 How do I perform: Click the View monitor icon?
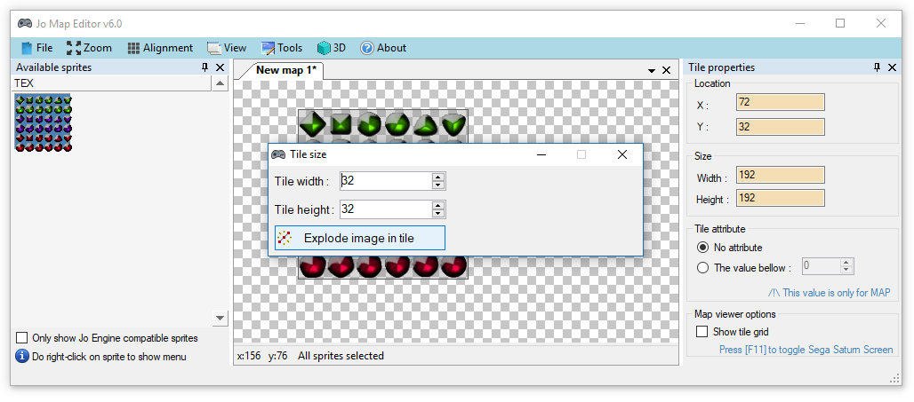tap(214, 48)
